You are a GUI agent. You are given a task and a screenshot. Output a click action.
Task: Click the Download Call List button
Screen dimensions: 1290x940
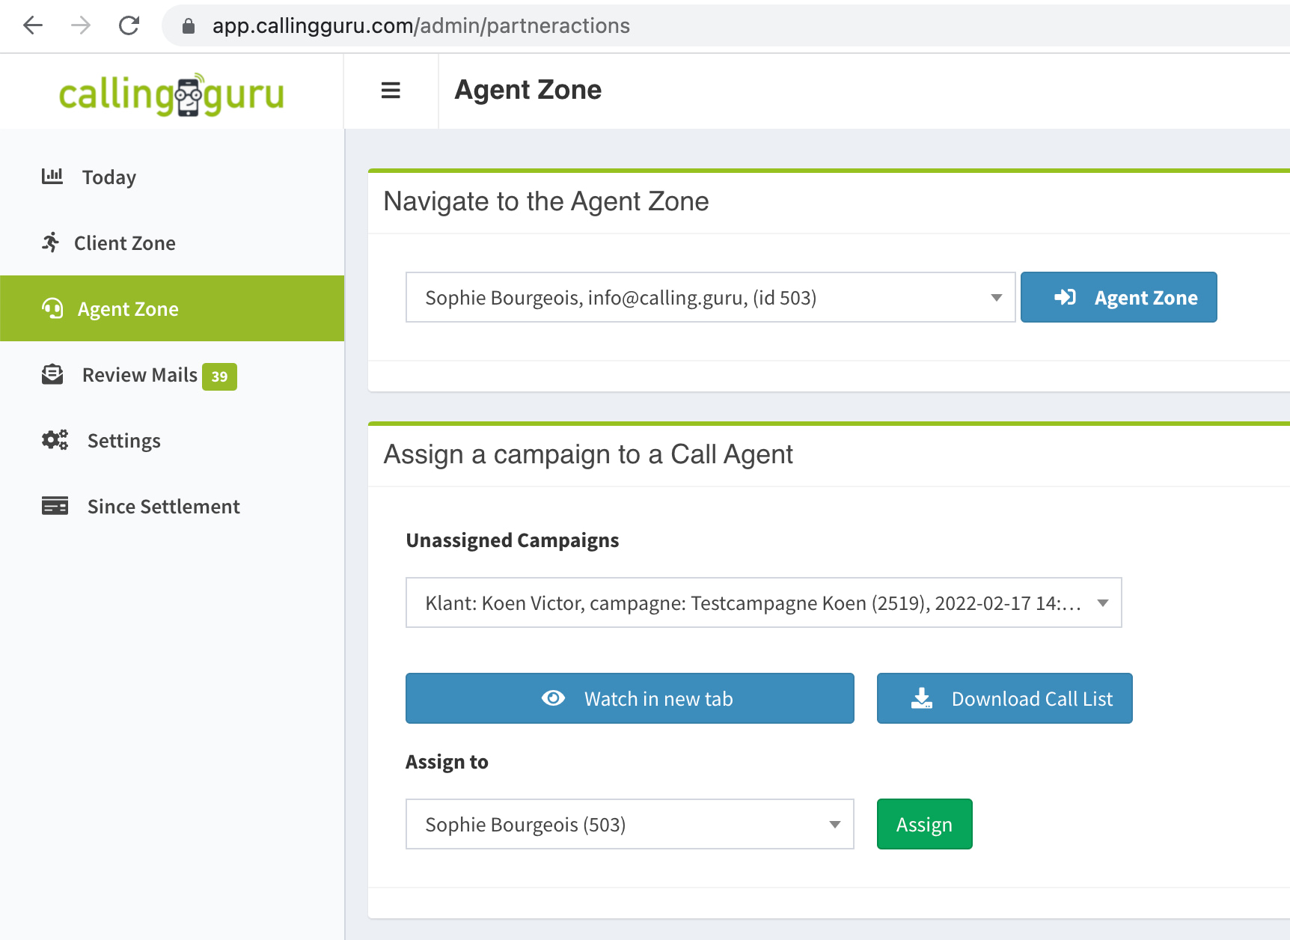coord(1004,699)
